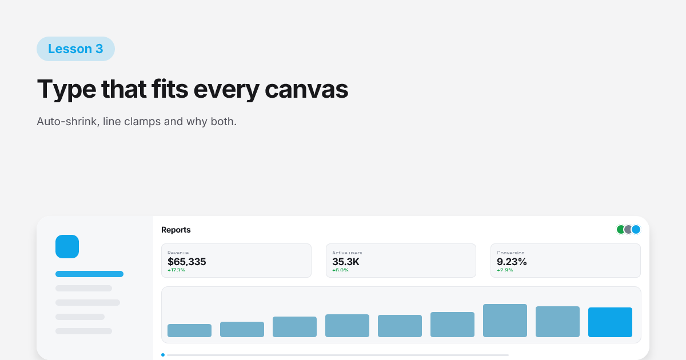Image resolution: width=686 pixels, height=360 pixels.
Task: Click the gray progress track below chart
Action: click(x=337, y=355)
